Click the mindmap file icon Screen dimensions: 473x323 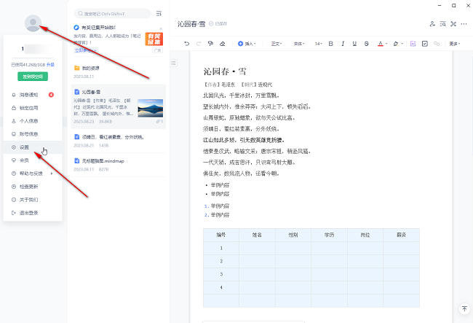(76, 160)
